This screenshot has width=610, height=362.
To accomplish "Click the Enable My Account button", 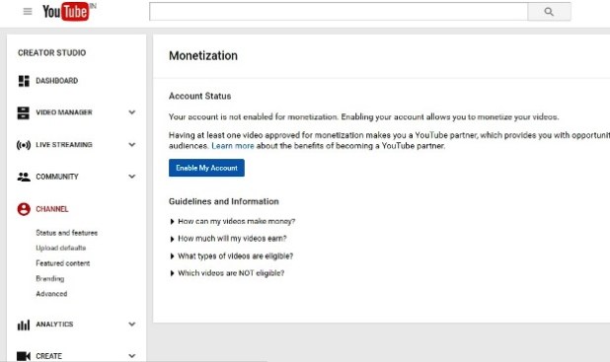I will click(x=206, y=168).
